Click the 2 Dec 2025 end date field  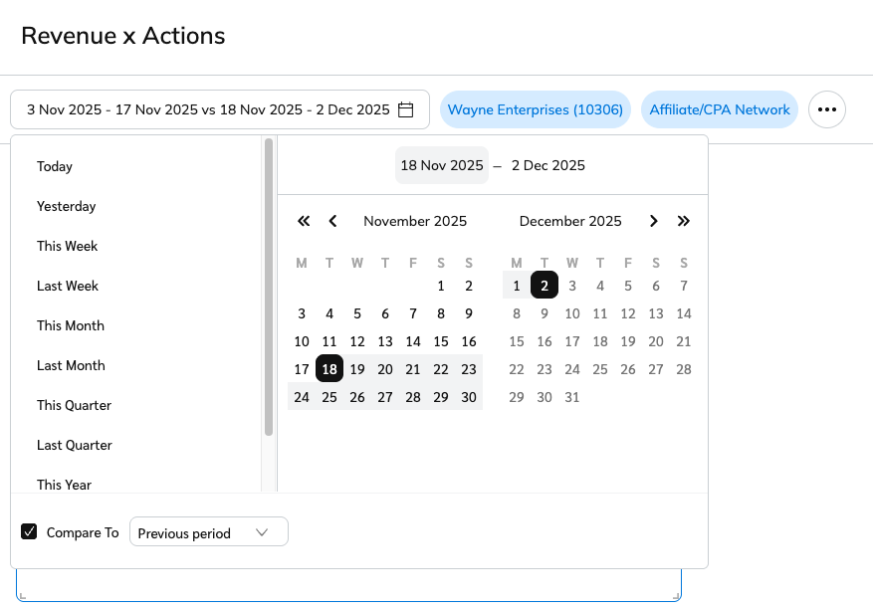(548, 165)
